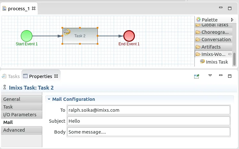Select the End Event 1 red circle

(x=129, y=36)
